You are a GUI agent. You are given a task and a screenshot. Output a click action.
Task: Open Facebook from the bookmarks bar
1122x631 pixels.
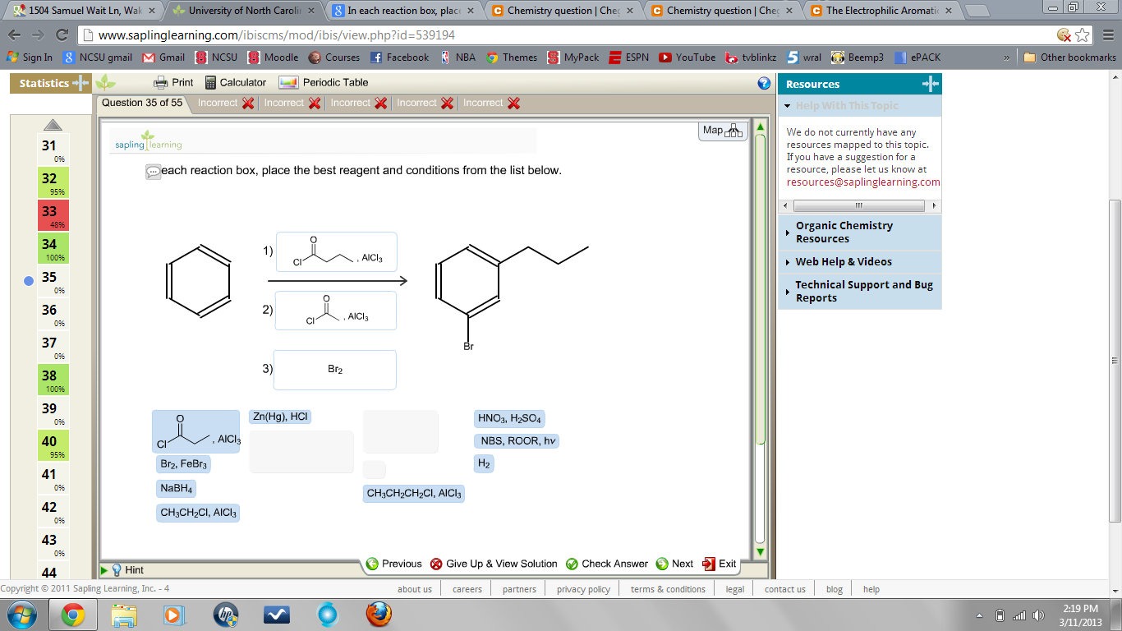pos(402,57)
